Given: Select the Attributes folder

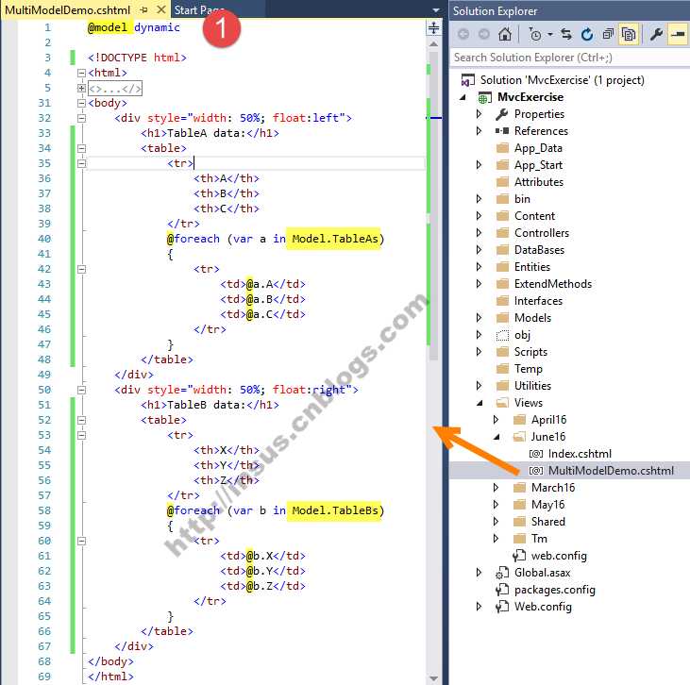Looking at the screenshot, I should [539, 182].
